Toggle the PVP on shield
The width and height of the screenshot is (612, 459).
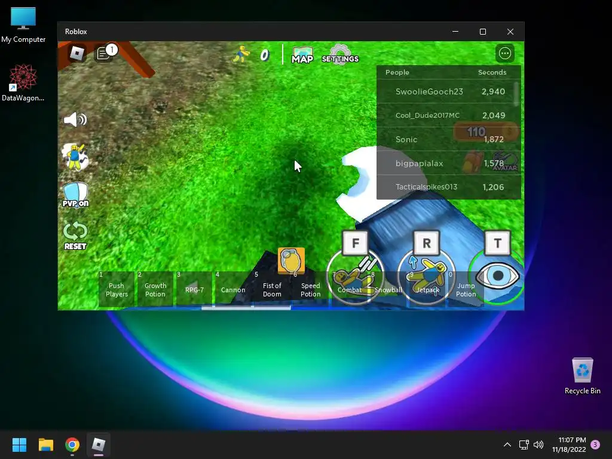[x=75, y=195]
